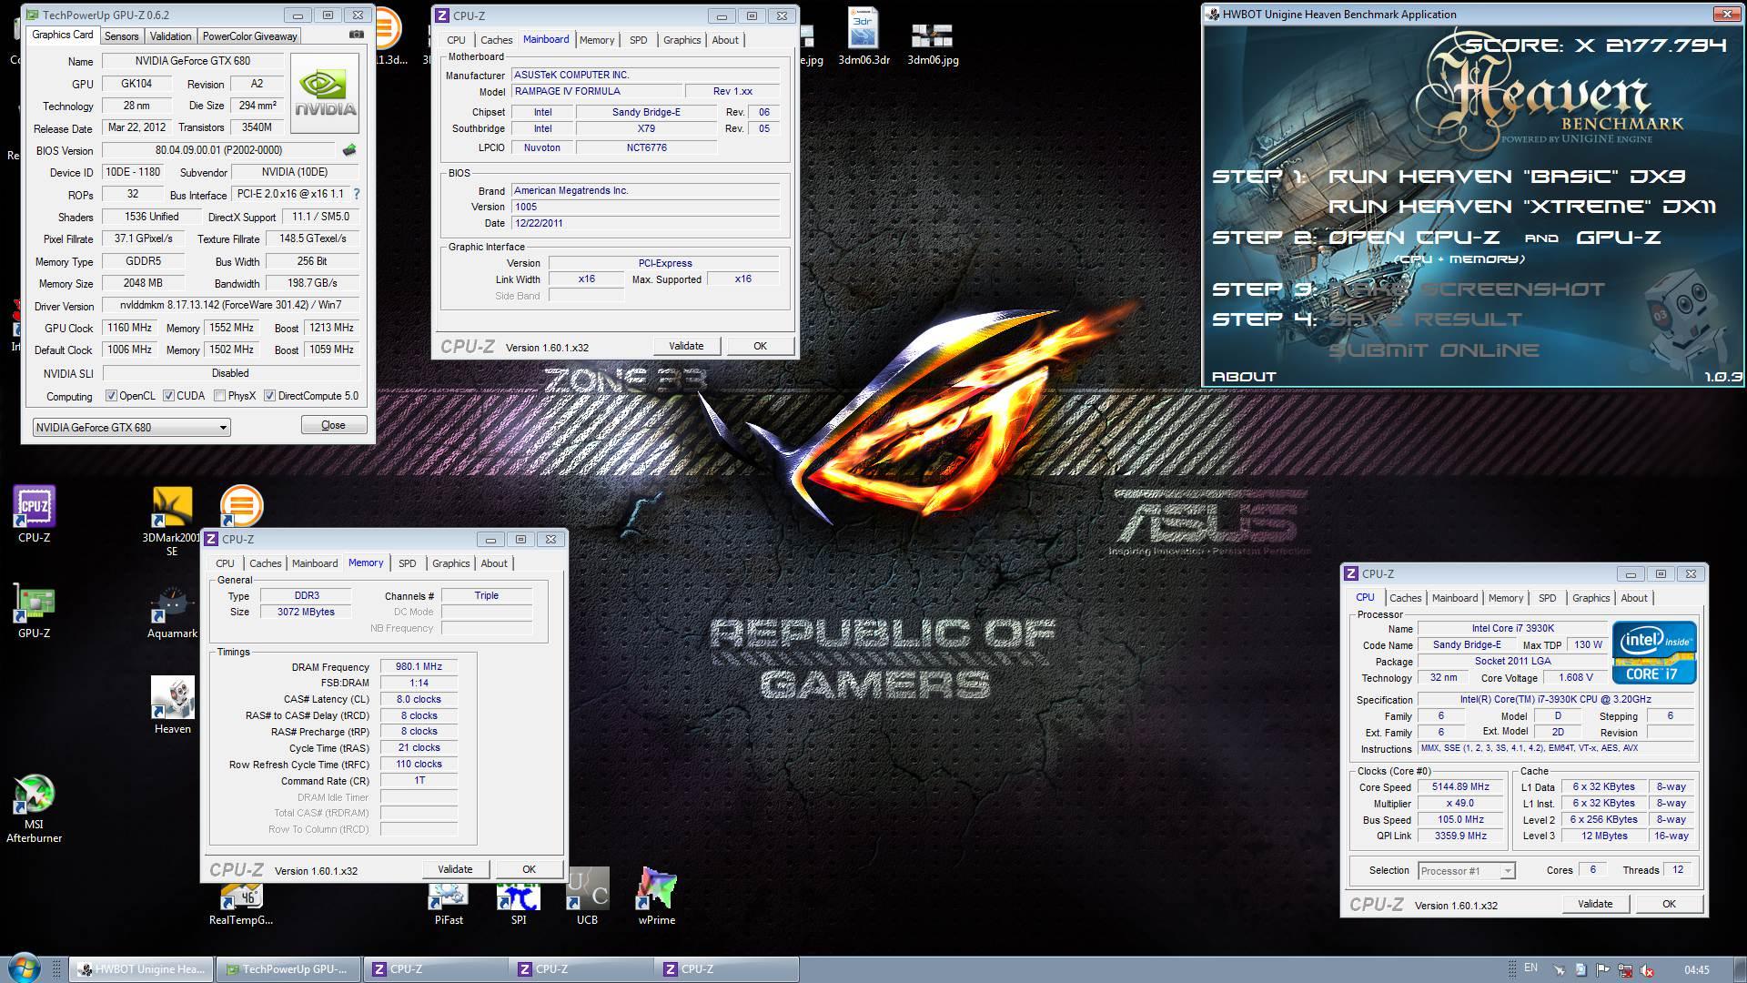Launch wPrime desktop shortcut
Image resolution: width=1747 pixels, height=983 pixels.
tap(657, 897)
